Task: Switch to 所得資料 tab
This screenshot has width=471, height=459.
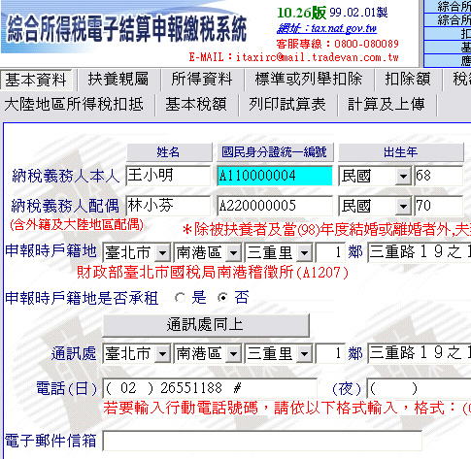Action: point(202,80)
